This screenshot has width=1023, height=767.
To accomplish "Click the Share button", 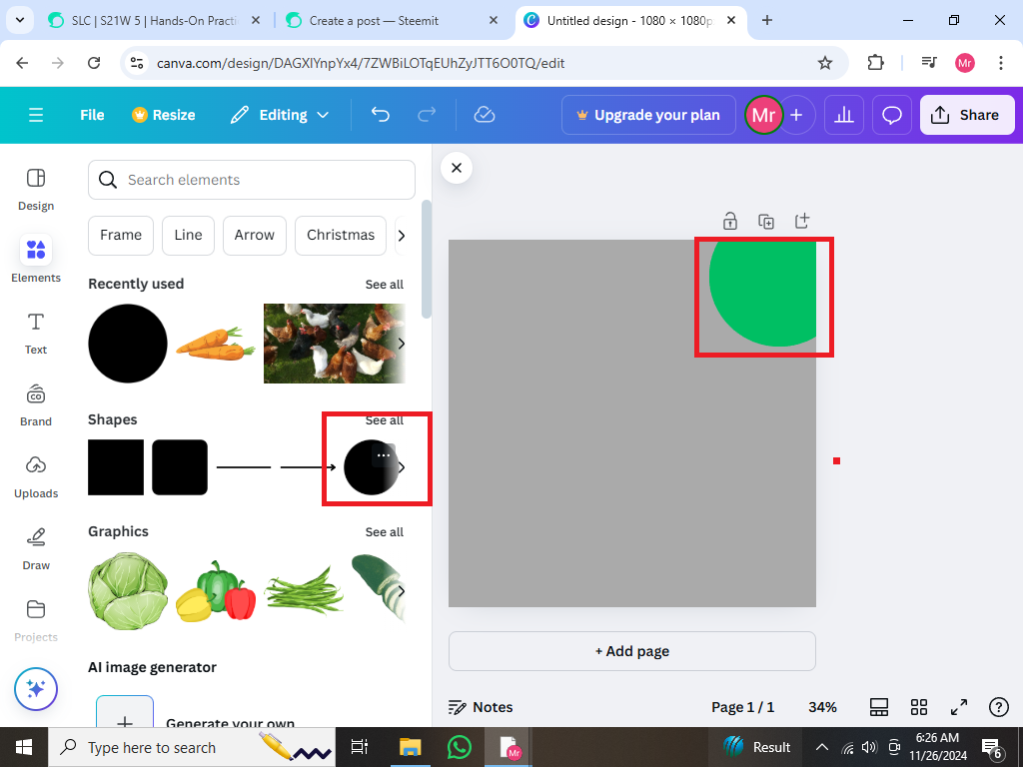I will (x=967, y=115).
